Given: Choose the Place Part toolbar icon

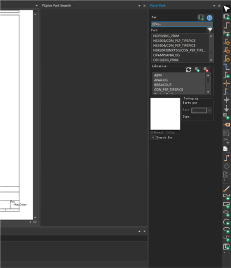Looking at the screenshot, I should [x=227, y=17].
